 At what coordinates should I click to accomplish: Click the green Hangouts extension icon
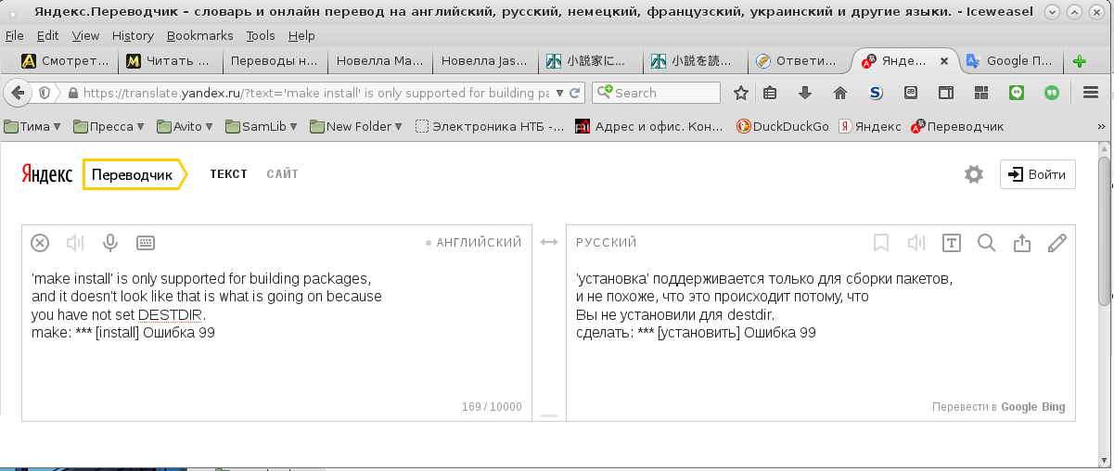pyautogui.click(x=1017, y=93)
